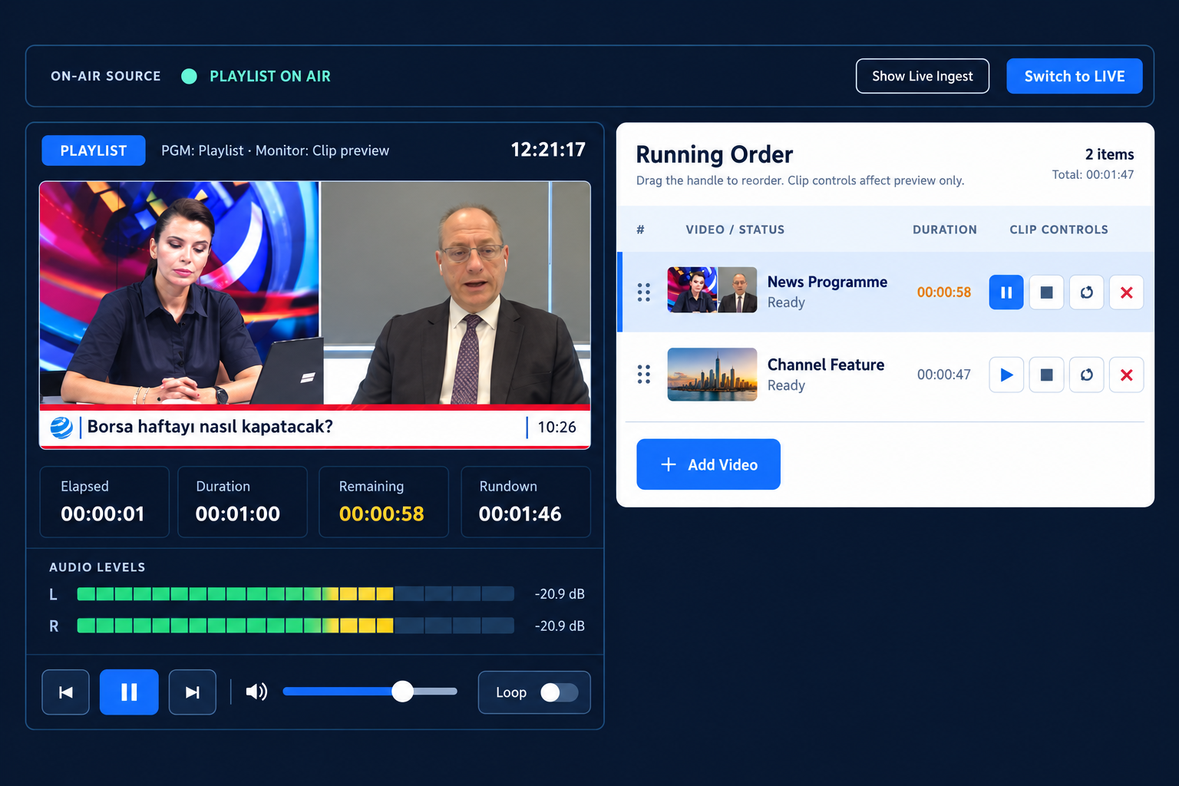Click the left audio level meter
The width and height of the screenshot is (1179, 786).
[296, 593]
